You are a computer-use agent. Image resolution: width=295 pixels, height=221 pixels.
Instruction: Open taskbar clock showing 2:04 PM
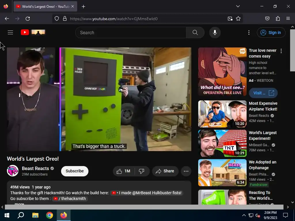(270, 215)
